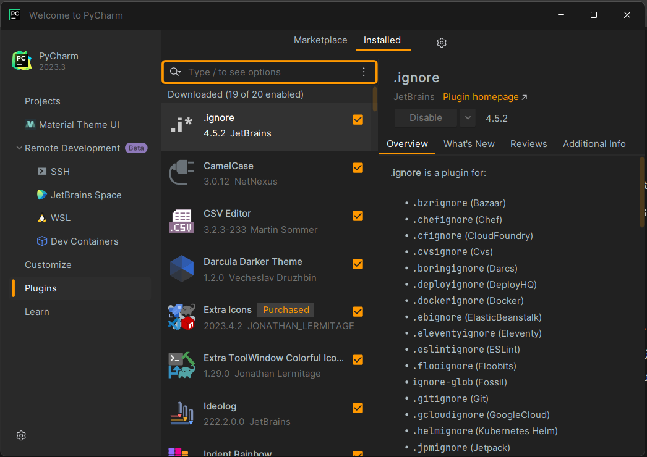This screenshot has height=457, width=647.
Task: Switch to the Marketplace tab
Action: coord(320,40)
